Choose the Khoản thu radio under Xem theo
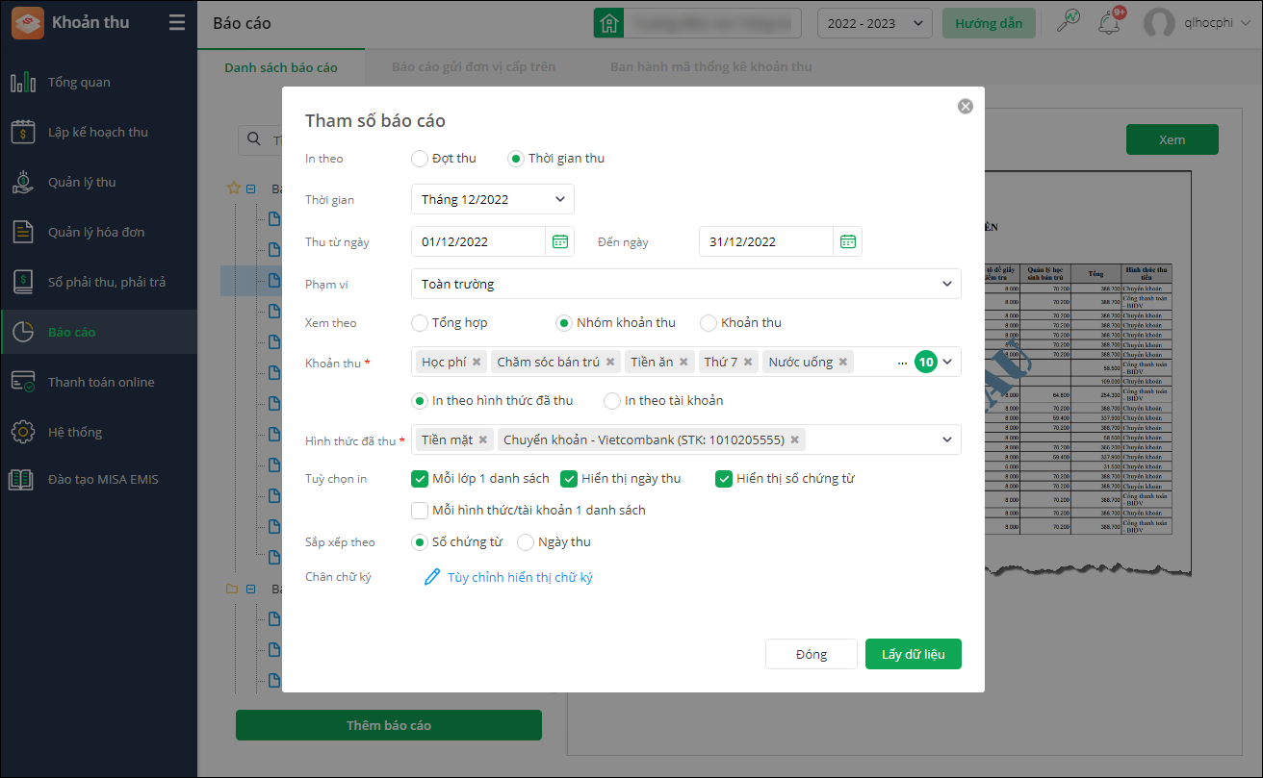 (709, 323)
